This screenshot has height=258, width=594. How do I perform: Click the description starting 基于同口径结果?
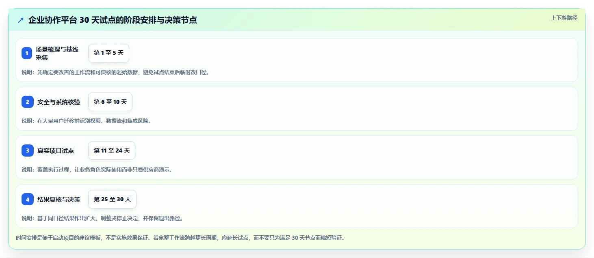102,218
